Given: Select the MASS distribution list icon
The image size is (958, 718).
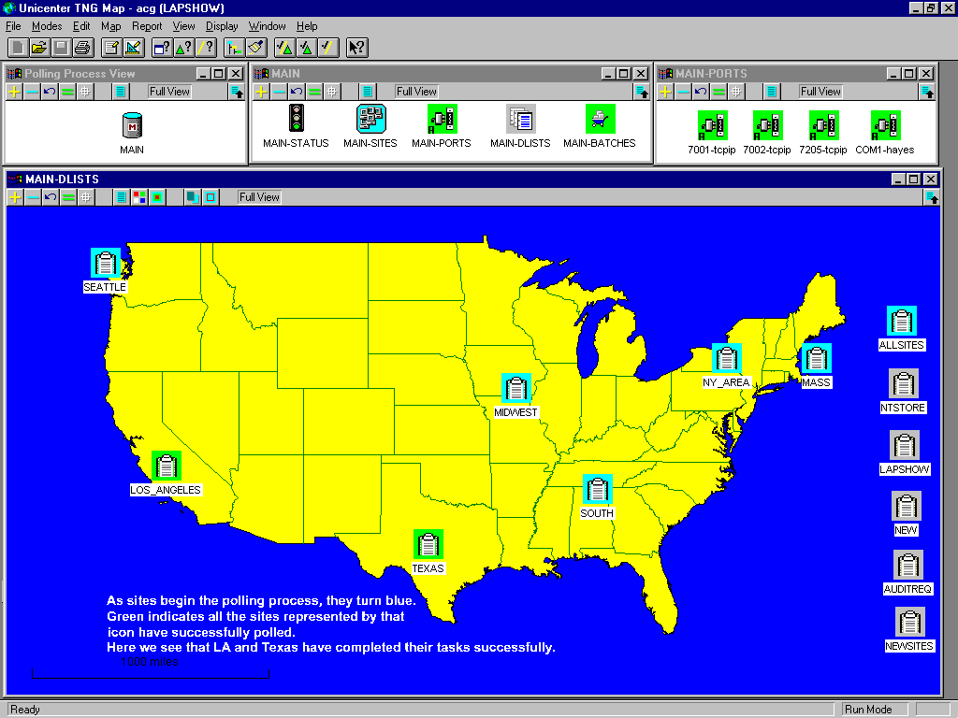Looking at the screenshot, I should (816, 358).
